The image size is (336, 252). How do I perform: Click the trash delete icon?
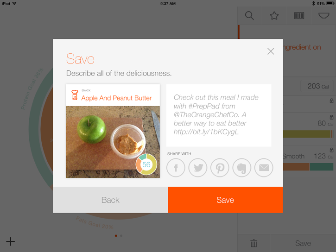pyautogui.click(x=254, y=243)
